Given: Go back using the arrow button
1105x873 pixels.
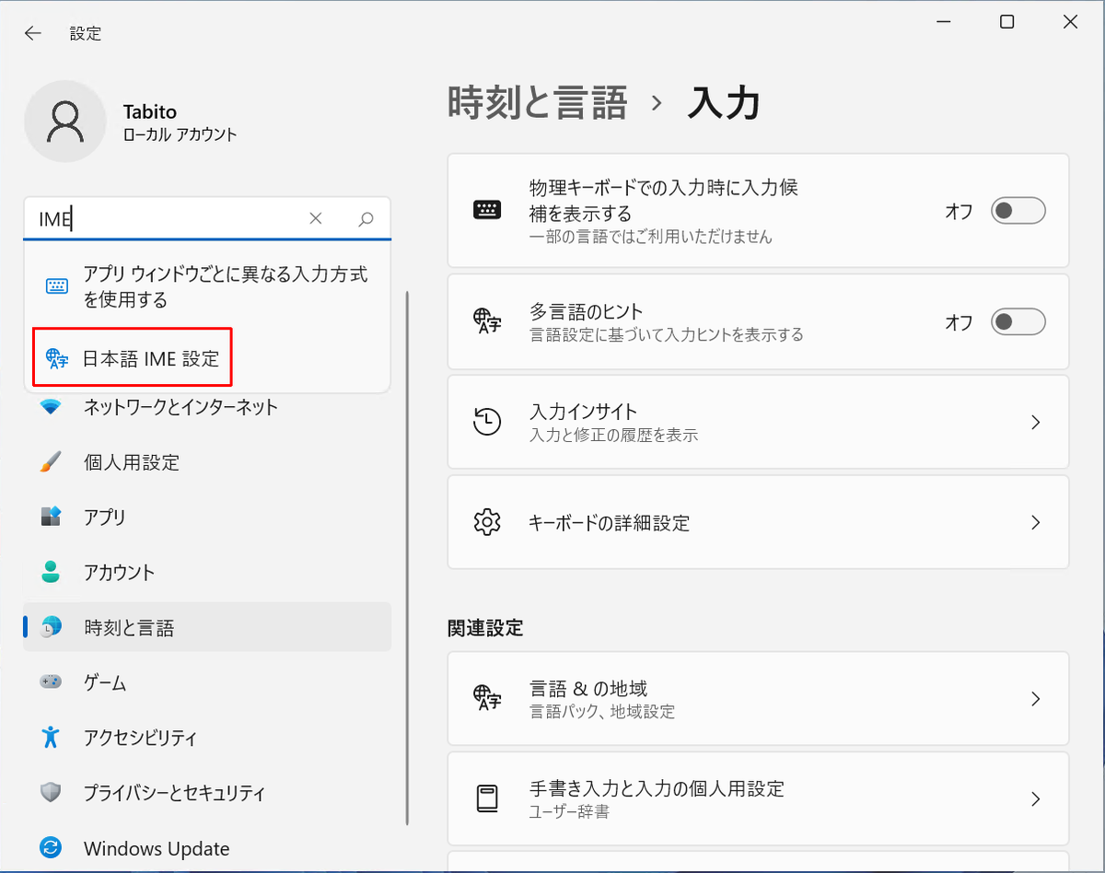Looking at the screenshot, I should (x=32, y=33).
